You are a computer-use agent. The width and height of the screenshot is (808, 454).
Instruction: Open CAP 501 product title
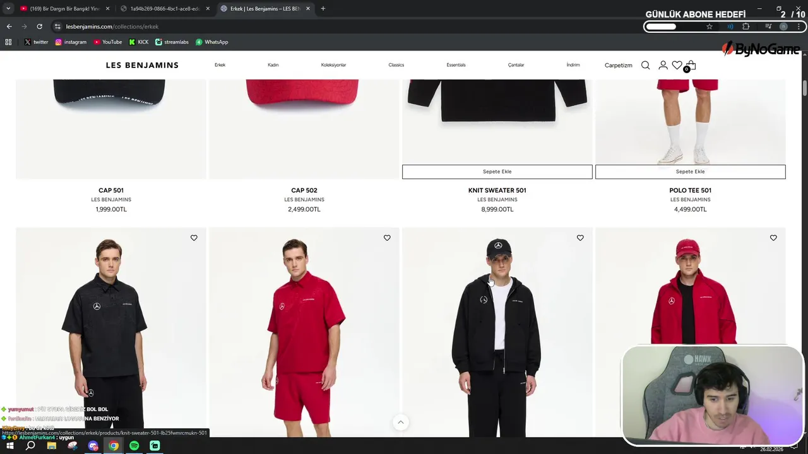111,190
